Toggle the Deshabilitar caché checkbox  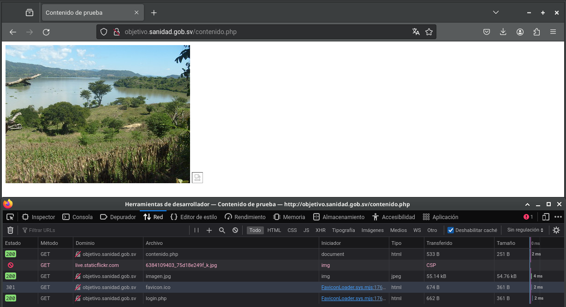pos(451,230)
